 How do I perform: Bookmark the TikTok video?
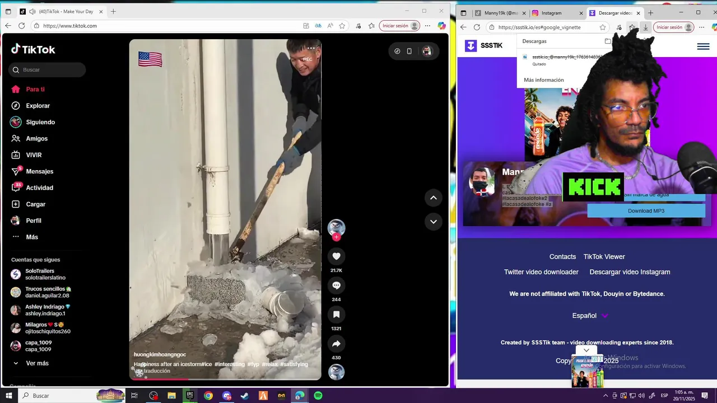[336, 315]
